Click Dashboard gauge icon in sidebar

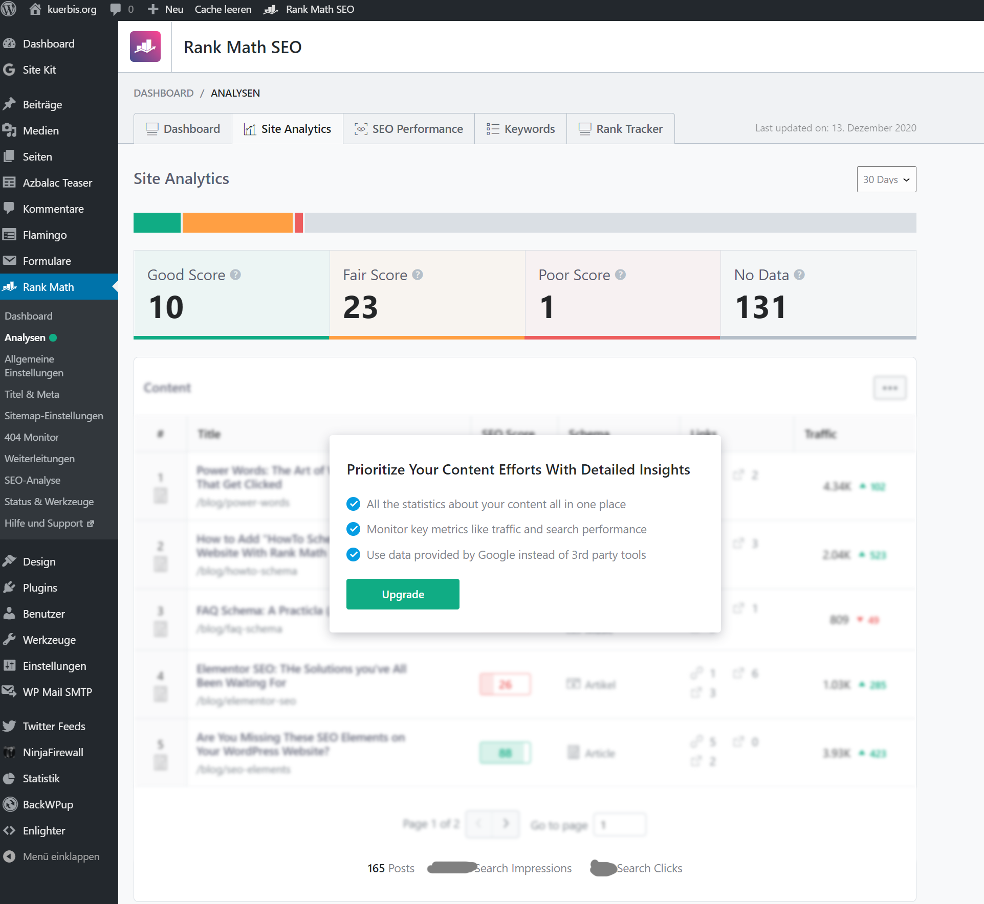9,43
